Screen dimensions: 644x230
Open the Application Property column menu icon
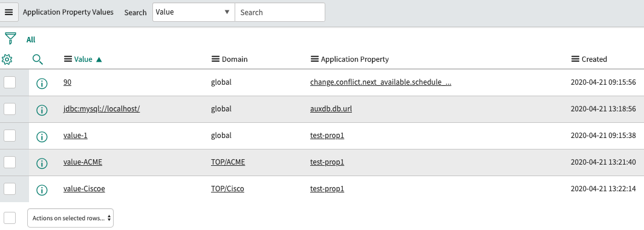click(x=314, y=59)
